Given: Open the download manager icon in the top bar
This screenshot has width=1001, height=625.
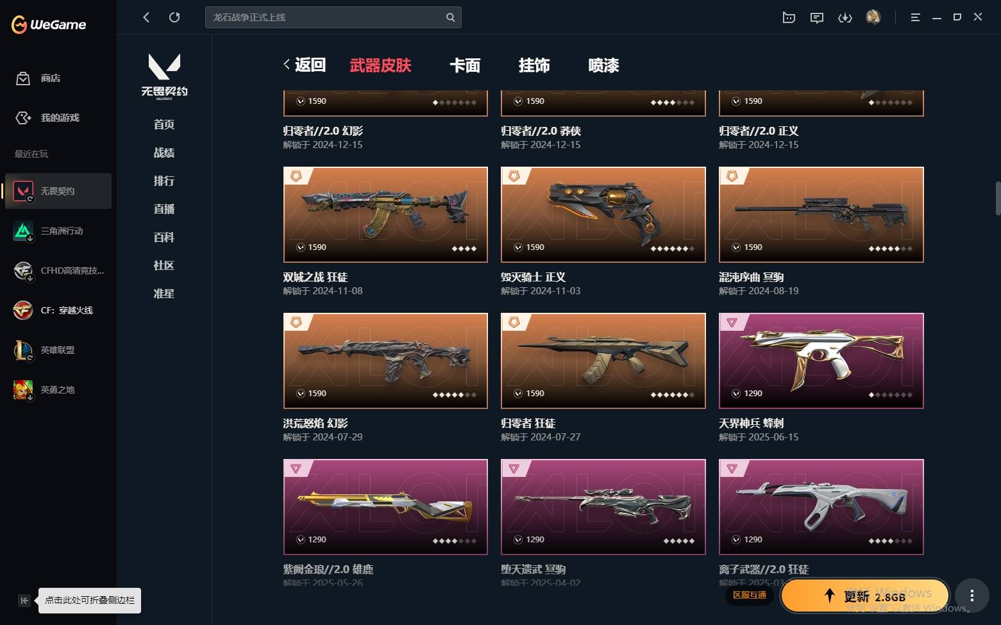Looking at the screenshot, I should (x=845, y=17).
